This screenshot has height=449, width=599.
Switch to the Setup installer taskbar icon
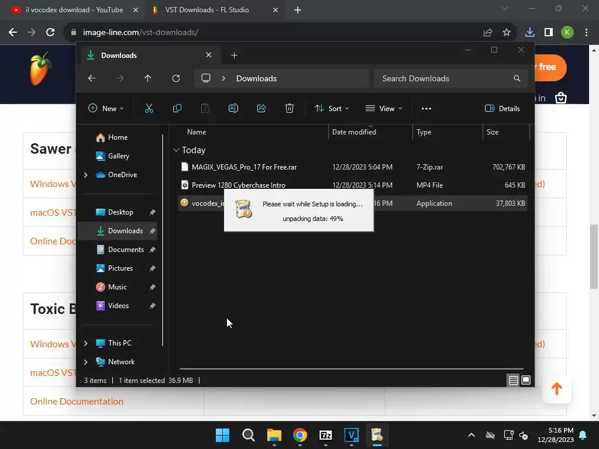(377, 435)
